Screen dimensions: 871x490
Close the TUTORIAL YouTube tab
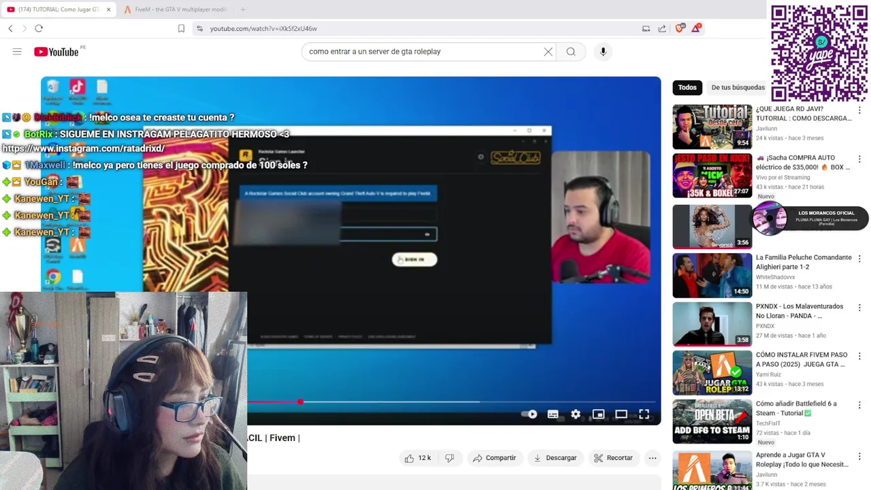coord(108,10)
